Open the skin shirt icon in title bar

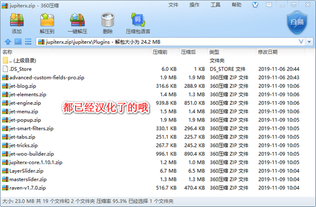click(x=255, y=5)
